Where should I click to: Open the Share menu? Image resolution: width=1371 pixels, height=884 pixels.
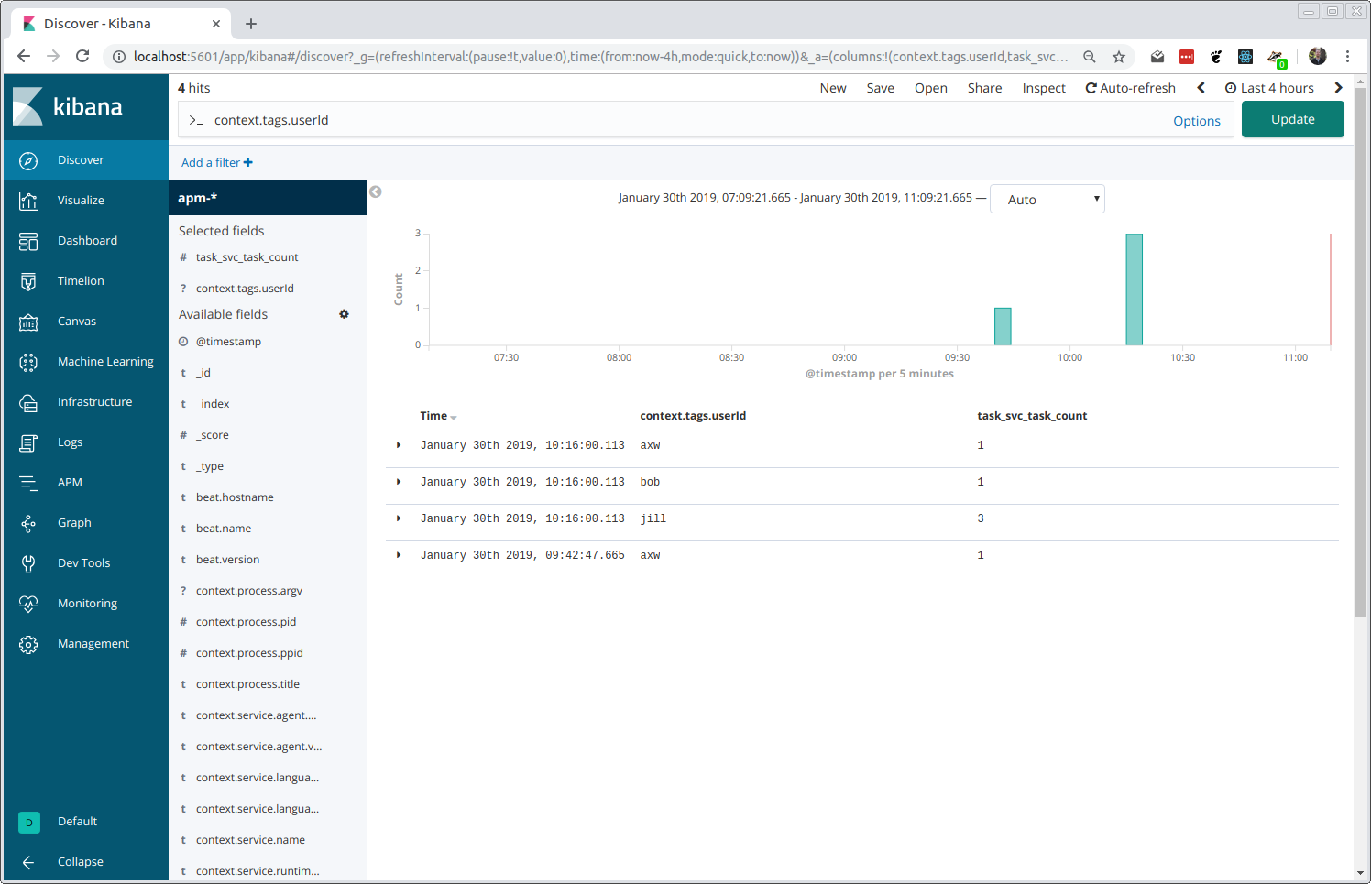point(984,87)
